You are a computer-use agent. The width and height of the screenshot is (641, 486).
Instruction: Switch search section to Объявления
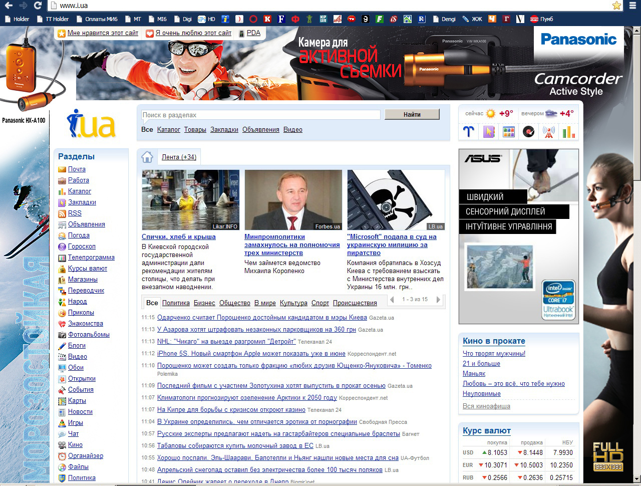point(261,130)
